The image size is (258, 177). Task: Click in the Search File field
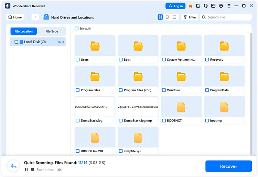click(x=226, y=17)
